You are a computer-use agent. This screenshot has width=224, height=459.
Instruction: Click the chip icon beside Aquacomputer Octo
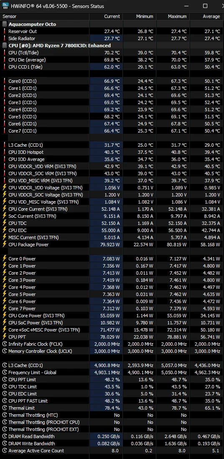click(5, 24)
